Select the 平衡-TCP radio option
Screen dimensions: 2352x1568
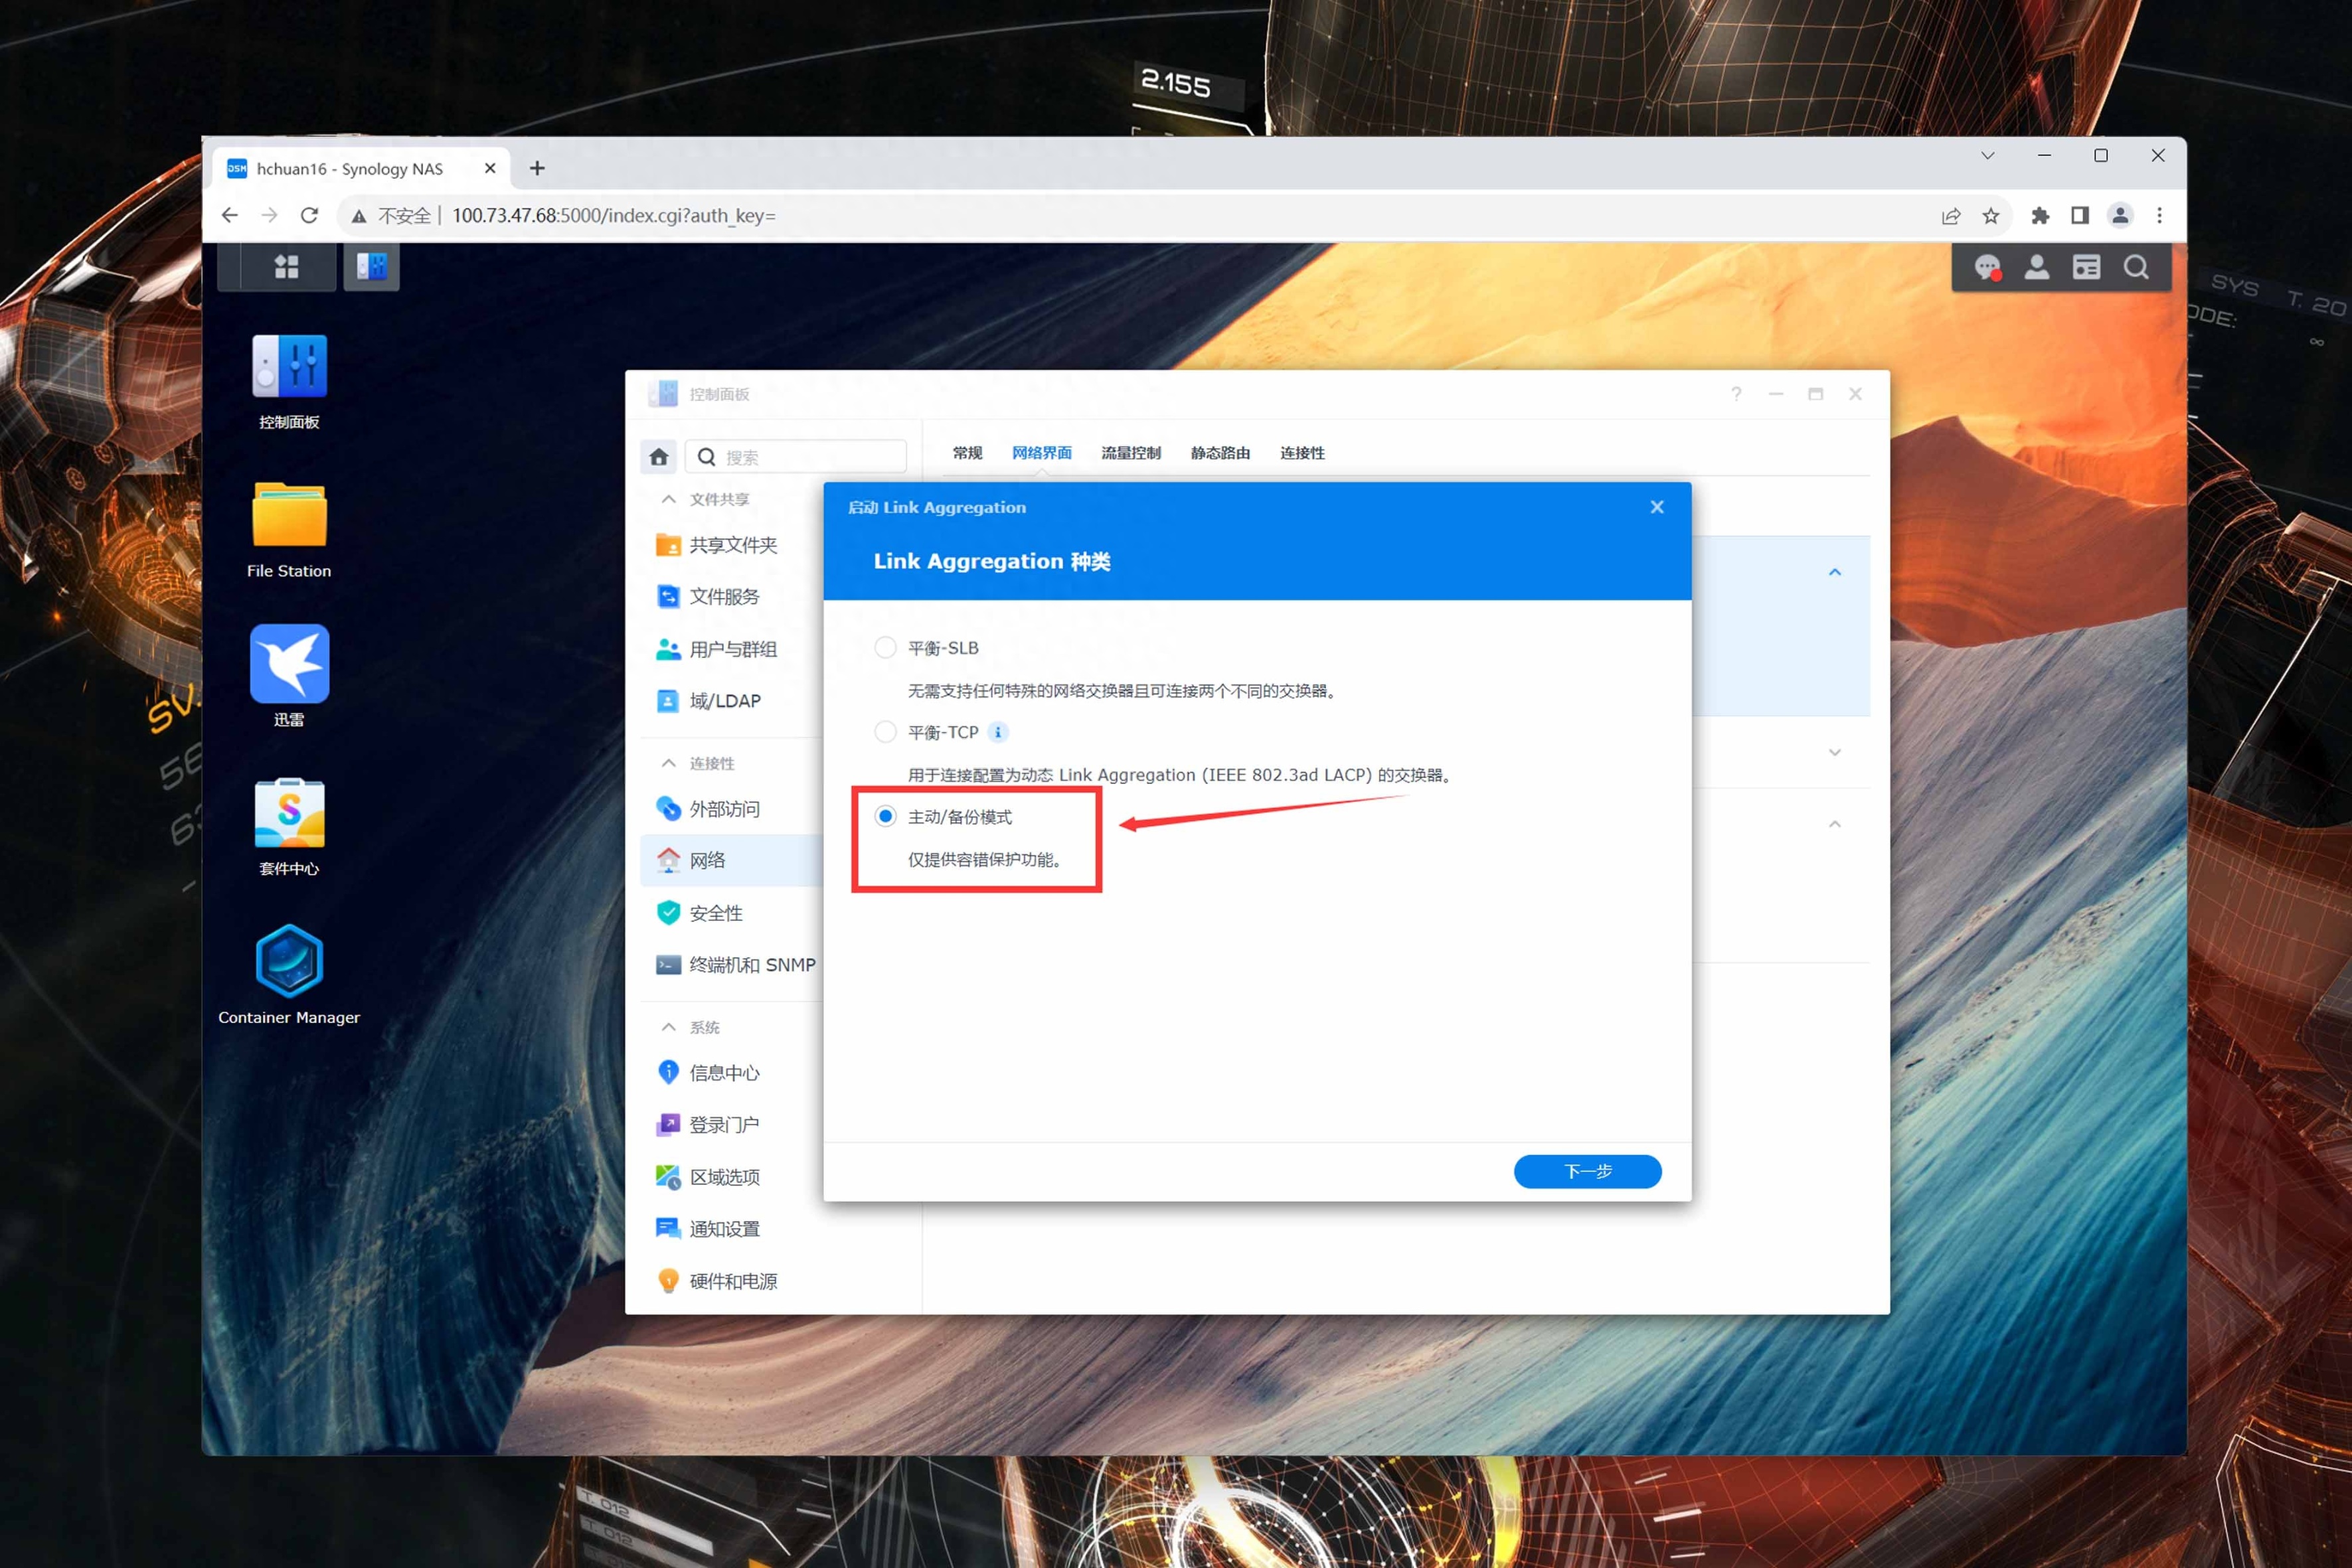(885, 732)
